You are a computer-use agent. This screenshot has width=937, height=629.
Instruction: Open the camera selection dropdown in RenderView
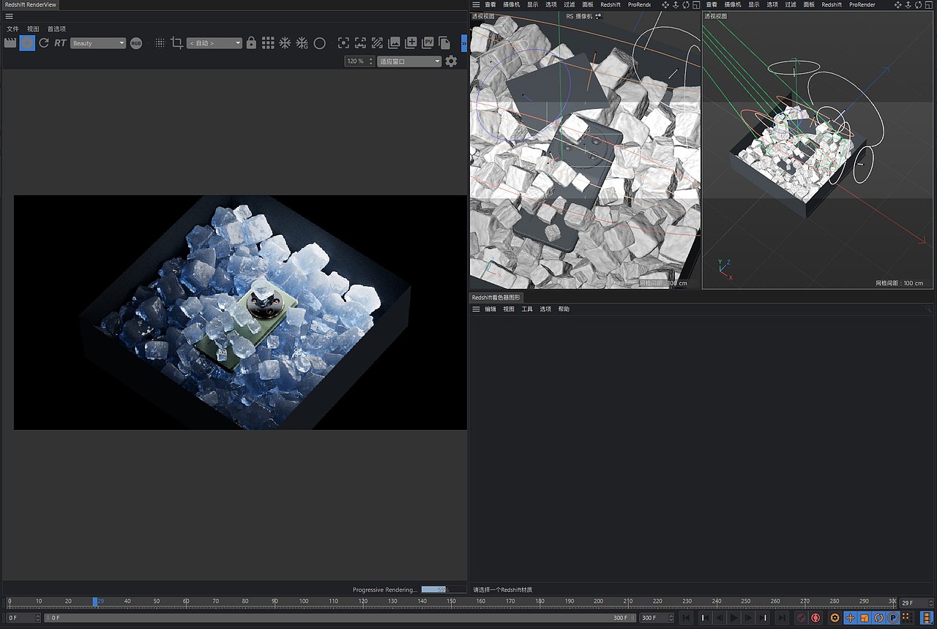tap(214, 43)
